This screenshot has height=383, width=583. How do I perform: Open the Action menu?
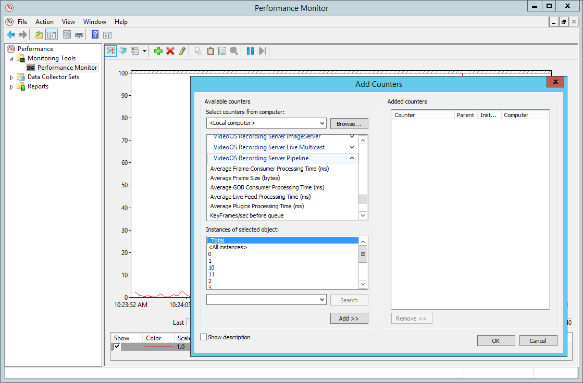tap(44, 22)
